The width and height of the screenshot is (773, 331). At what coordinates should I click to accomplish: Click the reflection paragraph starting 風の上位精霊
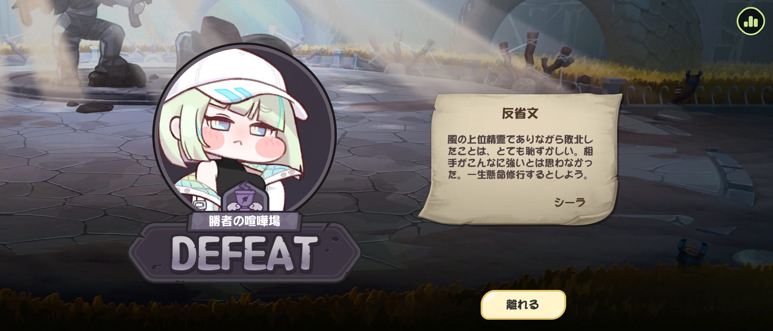520,157
